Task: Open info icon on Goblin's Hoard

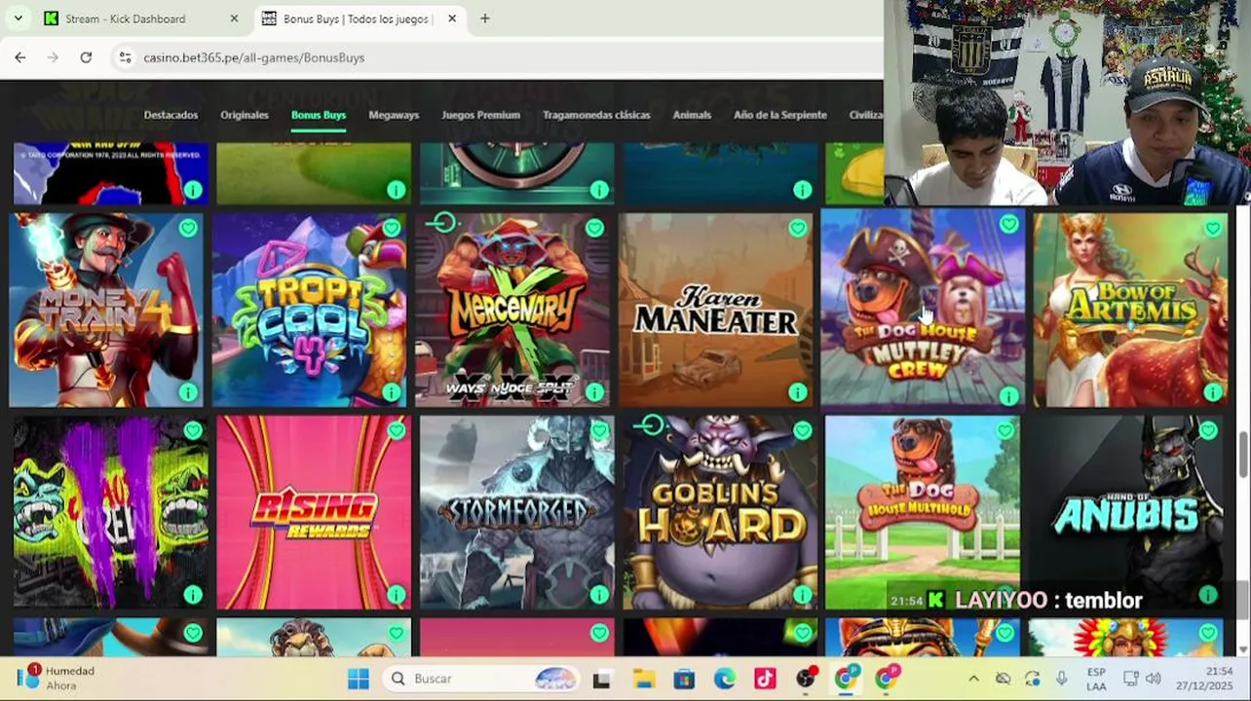Action: point(802,594)
